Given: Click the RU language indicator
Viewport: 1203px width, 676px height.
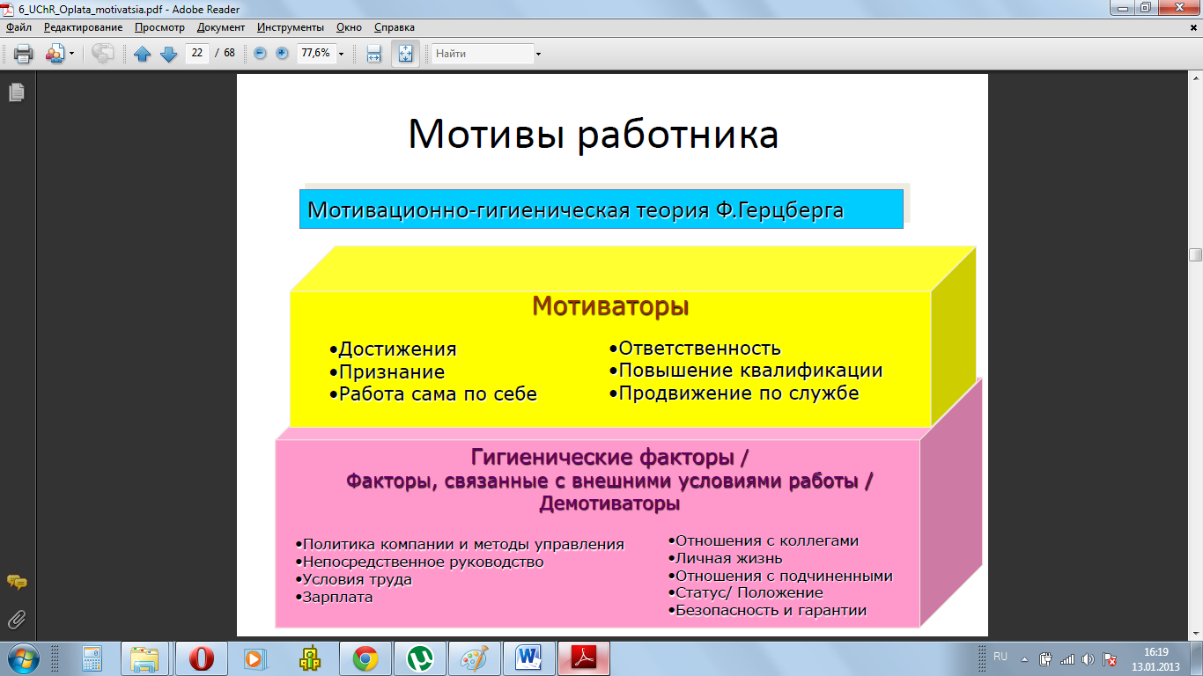Looking at the screenshot, I should [x=1000, y=658].
